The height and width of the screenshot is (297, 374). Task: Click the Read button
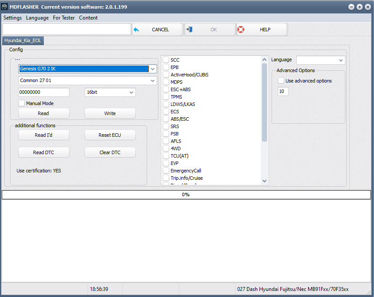pyautogui.click(x=44, y=113)
